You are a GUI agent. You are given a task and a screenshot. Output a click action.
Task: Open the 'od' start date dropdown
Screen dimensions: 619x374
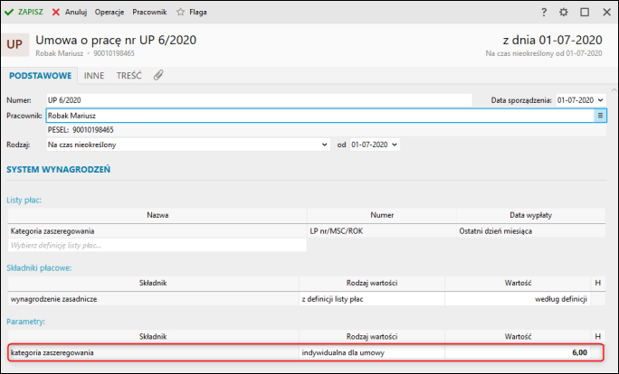point(395,145)
